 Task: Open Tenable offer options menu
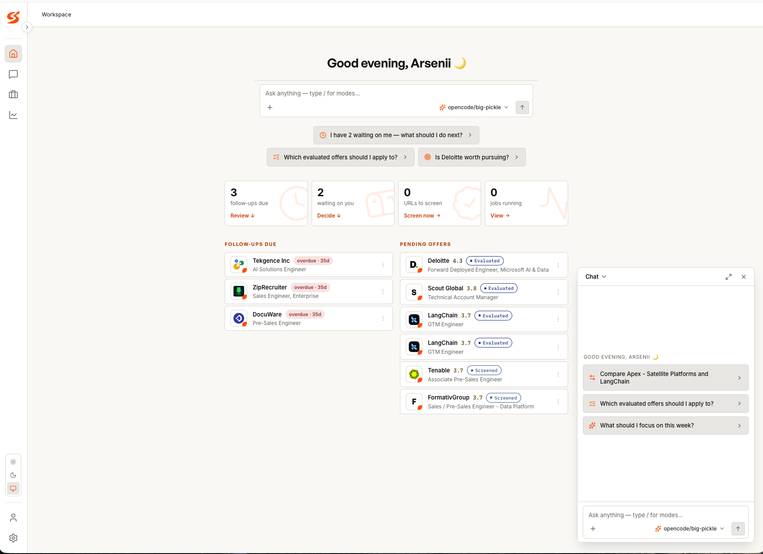pyautogui.click(x=558, y=374)
